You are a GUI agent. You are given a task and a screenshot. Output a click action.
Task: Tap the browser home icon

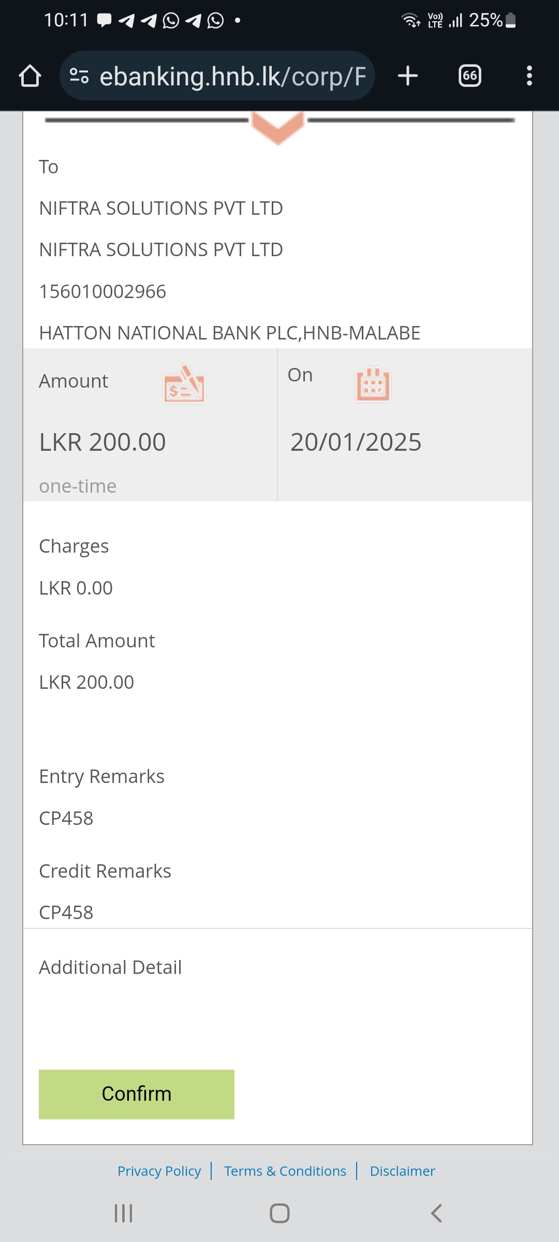point(30,76)
